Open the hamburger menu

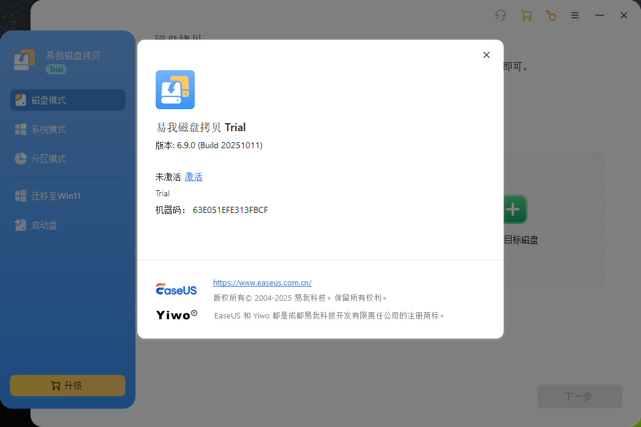(575, 16)
